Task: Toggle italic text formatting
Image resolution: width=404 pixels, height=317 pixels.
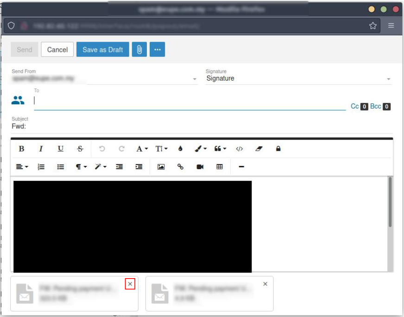Action: (x=41, y=149)
